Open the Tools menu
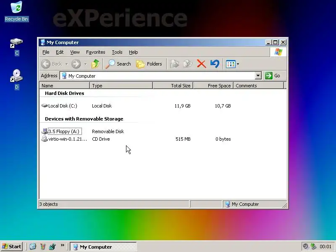The height and width of the screenshot is (252, 336). [117, 52]
